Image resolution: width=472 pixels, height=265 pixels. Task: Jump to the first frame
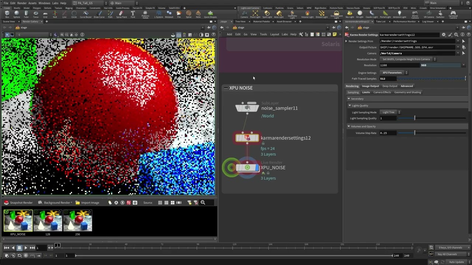point(7,248)
